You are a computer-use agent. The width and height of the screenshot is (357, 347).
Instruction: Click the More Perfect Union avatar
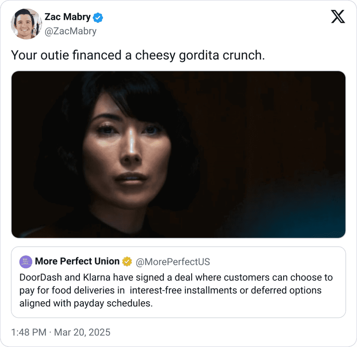tap(26, 261)
